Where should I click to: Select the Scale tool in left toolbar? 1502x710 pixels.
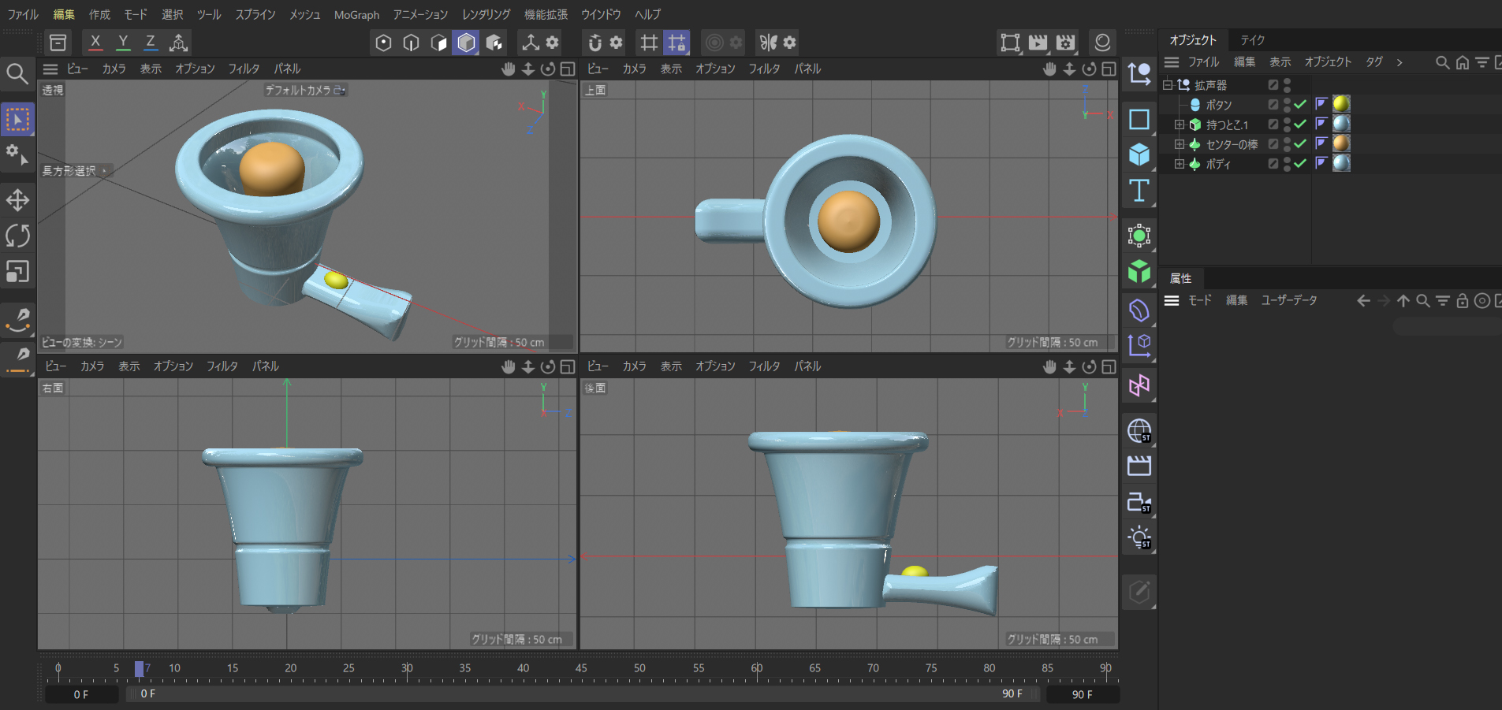[17, 272]
